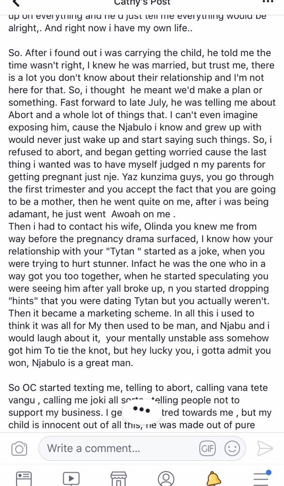Tap the camera icon to attach a photo
284x486 pixels.
19,449
